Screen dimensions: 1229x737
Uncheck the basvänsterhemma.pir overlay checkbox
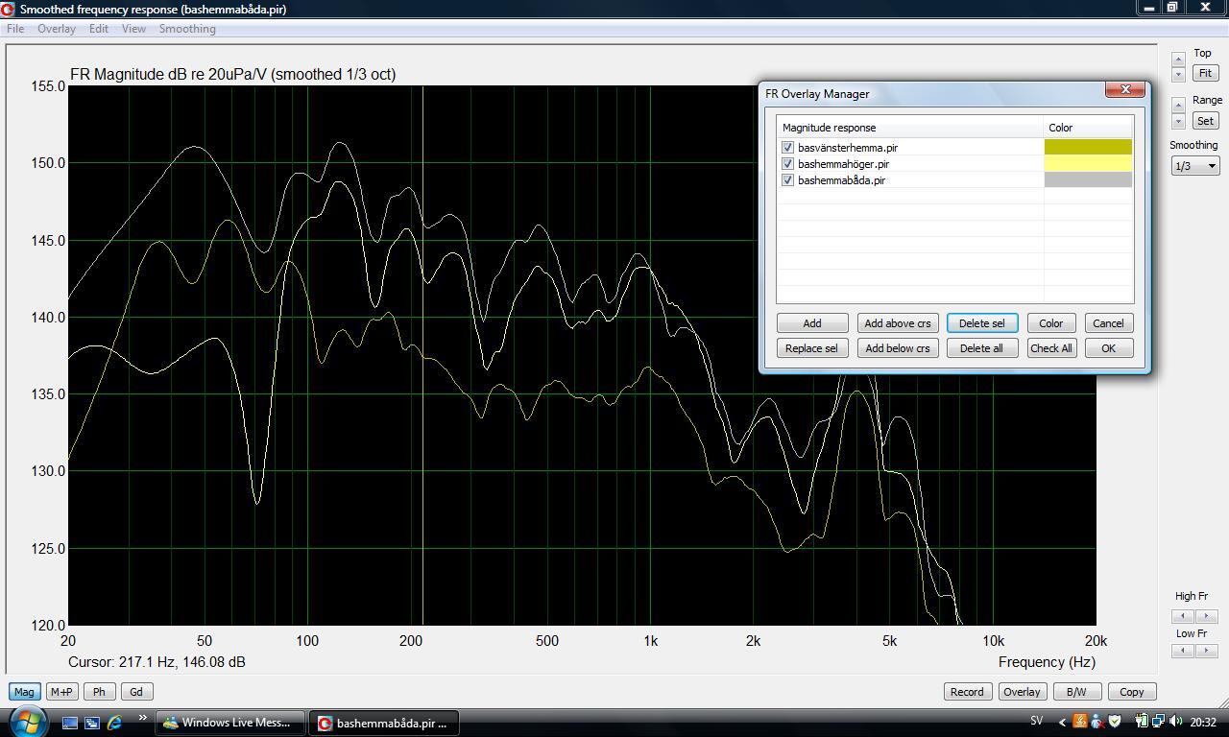click(787, 148)
